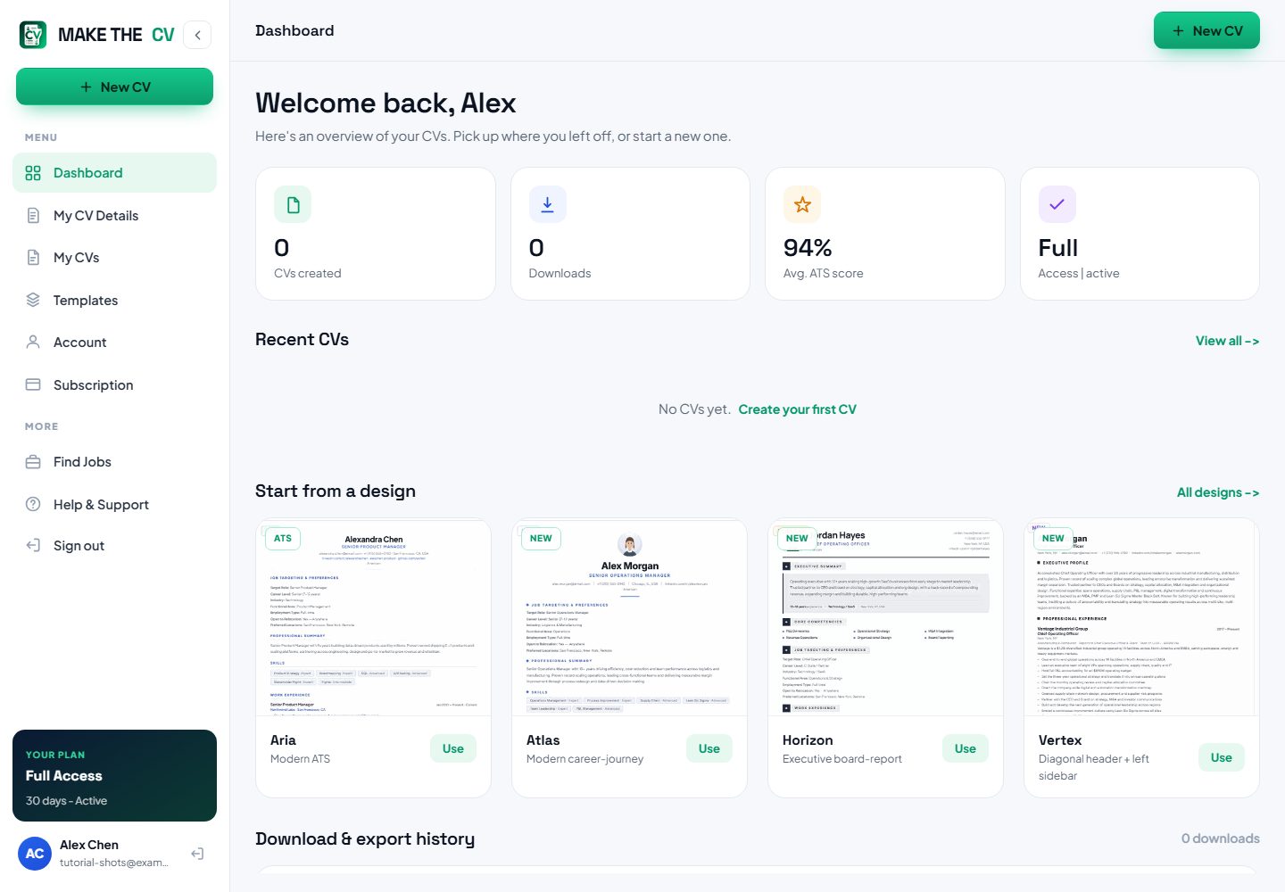Screen dimensions: 1285x892
Task: Click the CVs created document icon
Action: tap(293, 204)
